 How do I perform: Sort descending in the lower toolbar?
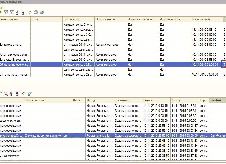point(18,94)
